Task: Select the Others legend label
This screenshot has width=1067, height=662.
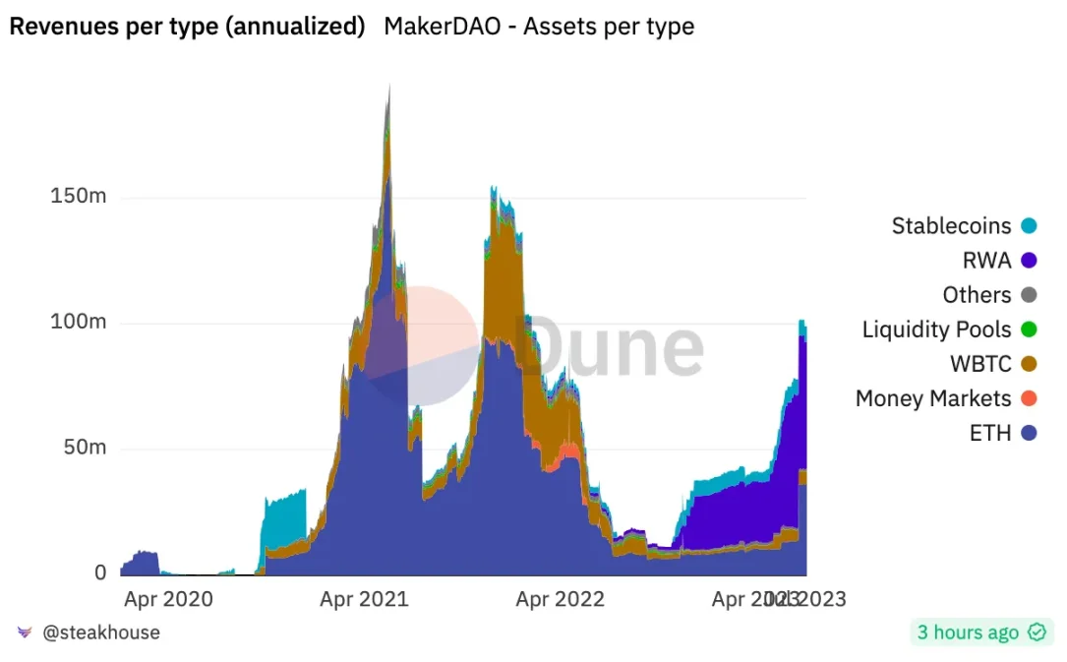Action: coord(977,295)
